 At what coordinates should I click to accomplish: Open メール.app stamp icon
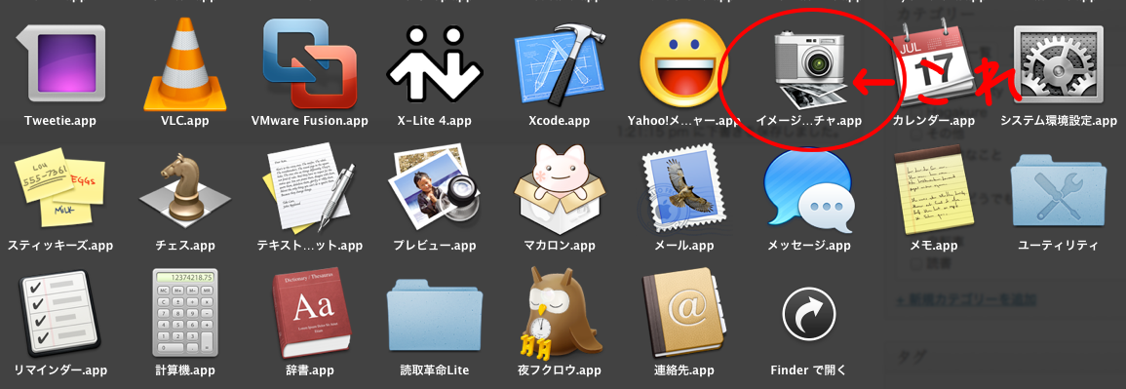683,188
